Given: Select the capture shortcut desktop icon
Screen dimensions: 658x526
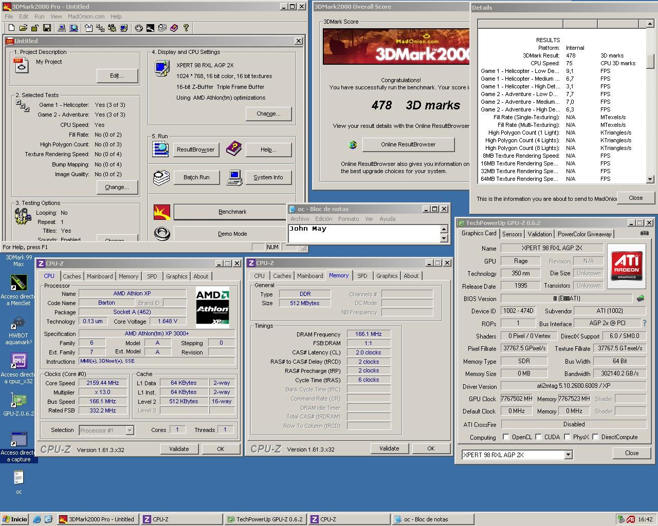Looking at the screenshot, I should (x=19, y=447).
